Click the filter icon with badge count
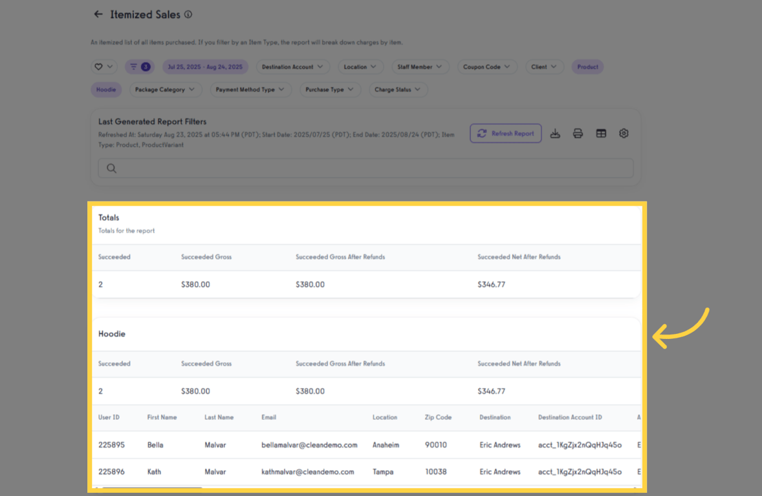Viewport: 762px width, 496px height. pyautogui.click(x=139, y=67)
